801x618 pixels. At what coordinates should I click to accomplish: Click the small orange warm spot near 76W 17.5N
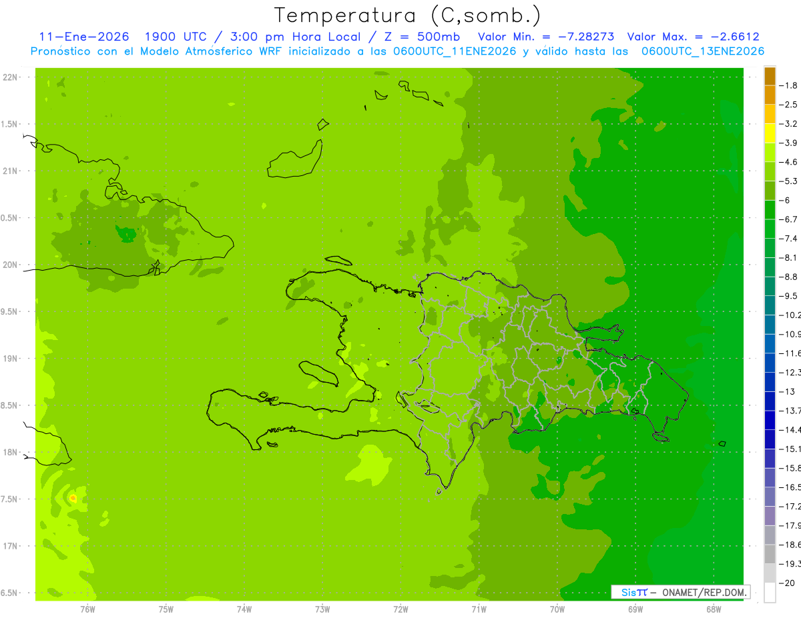click(73, 498)
